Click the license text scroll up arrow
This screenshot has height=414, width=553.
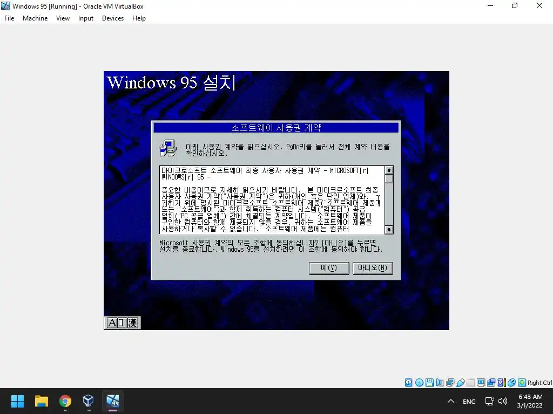pos(389,170)
